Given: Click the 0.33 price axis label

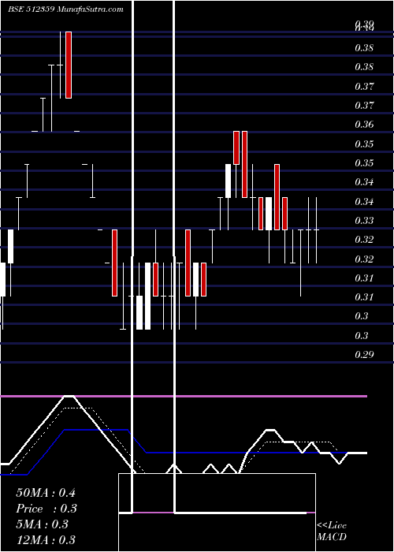Looking at the screenshot, I should (x=364, y=221).
